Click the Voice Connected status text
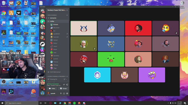 pos(53,84)
